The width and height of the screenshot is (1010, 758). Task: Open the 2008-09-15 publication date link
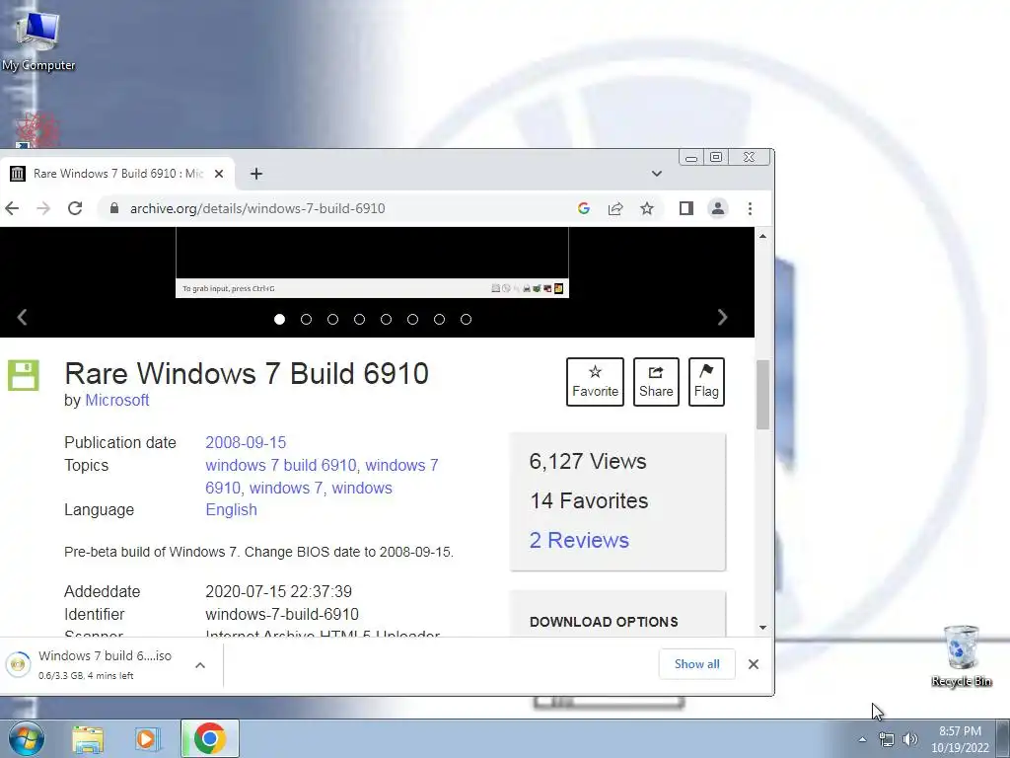point(246,443)
